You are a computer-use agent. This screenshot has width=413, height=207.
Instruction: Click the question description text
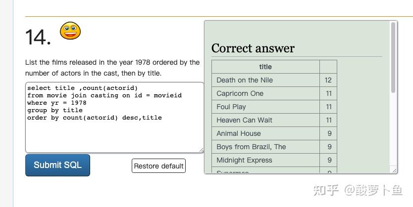pyautogui.click(x=112, y=68)
